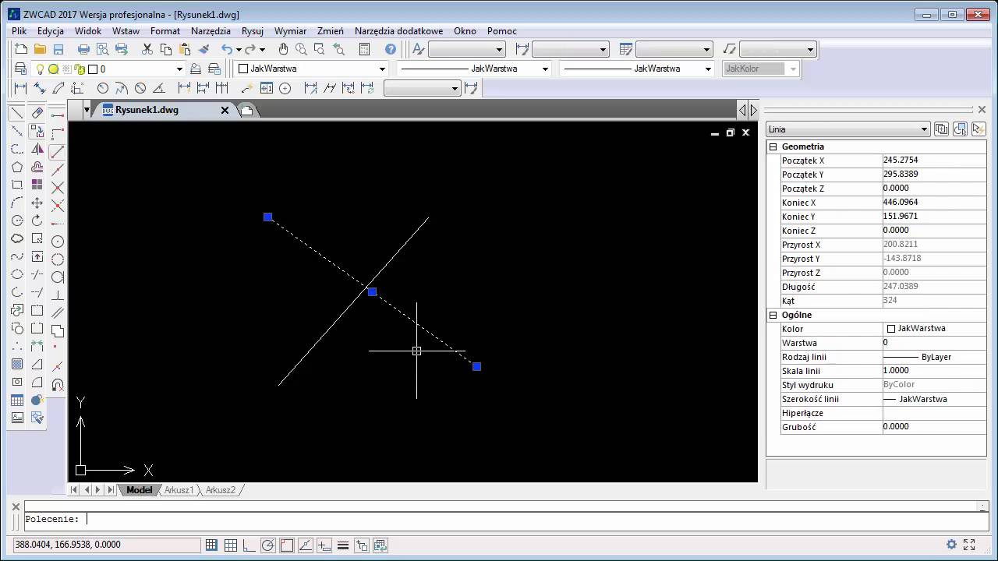Image resolution: width=998 pixels, height=561 pixels.
Task: Select the Array modify tool
Action: pyautogui.click(x=37, y=185)
